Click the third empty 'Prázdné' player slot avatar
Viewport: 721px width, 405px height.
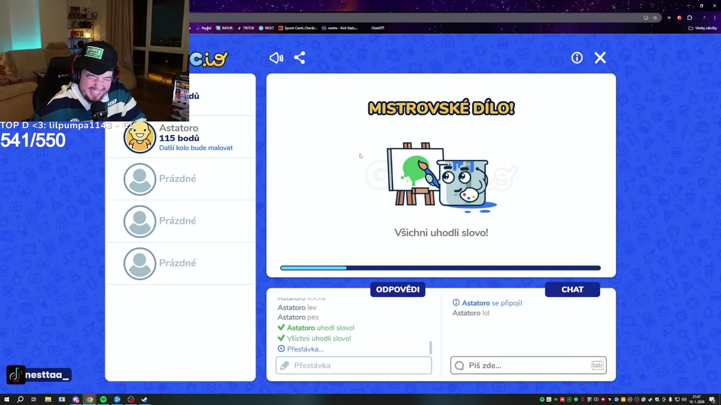(x=140, y=264)
